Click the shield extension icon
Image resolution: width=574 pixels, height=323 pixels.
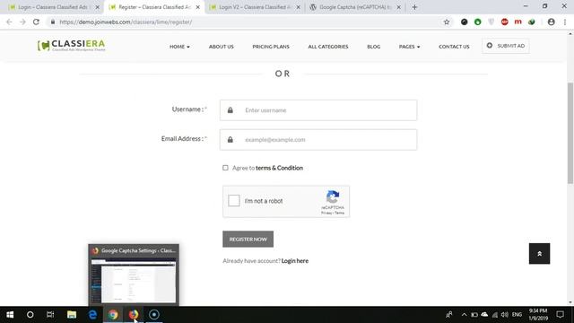pos(491,22)
